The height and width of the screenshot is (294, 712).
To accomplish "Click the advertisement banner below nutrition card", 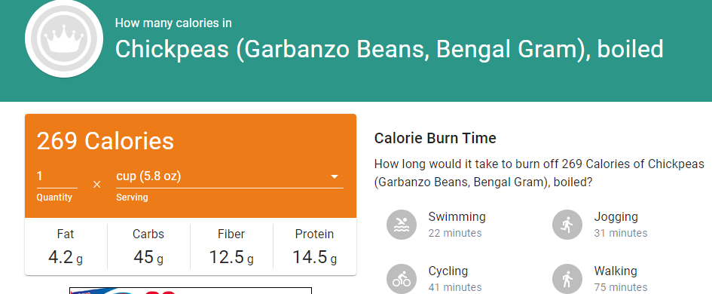I will [x=191, y=291].
